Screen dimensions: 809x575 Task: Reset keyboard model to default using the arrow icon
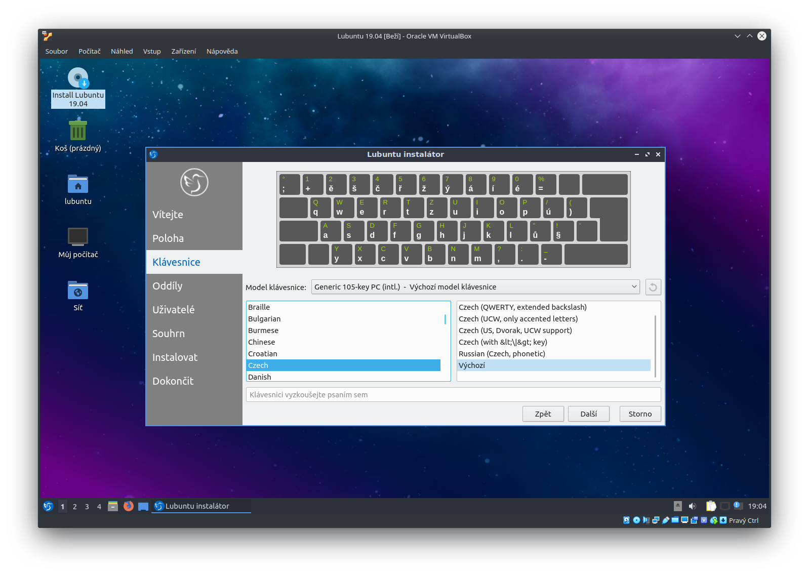tap(653, 287)
